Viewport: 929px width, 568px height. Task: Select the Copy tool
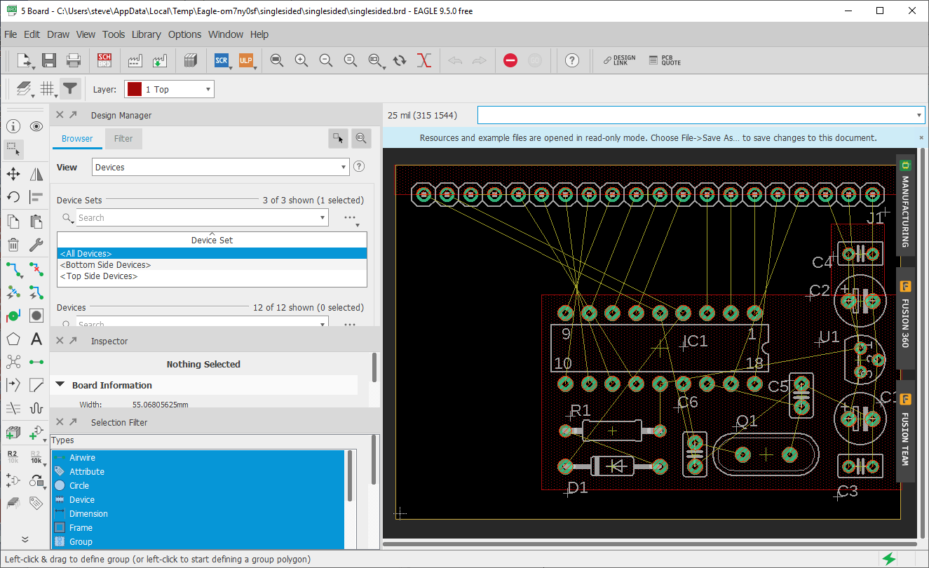13,222
